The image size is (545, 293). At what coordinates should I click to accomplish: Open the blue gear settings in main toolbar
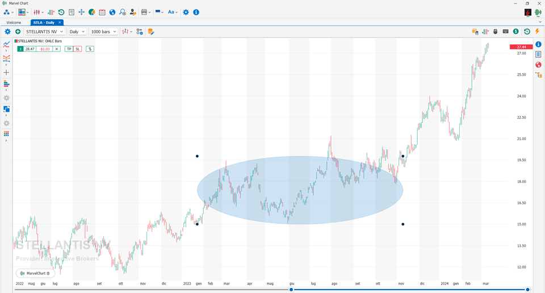click(x=186, y=12)
